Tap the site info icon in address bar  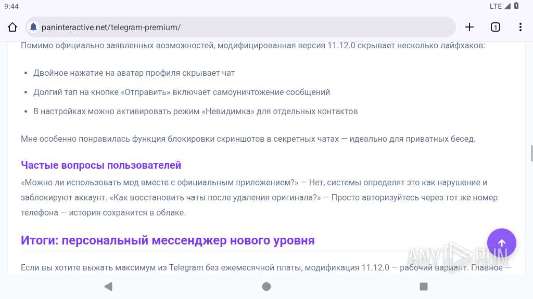(x=33, y=27)
